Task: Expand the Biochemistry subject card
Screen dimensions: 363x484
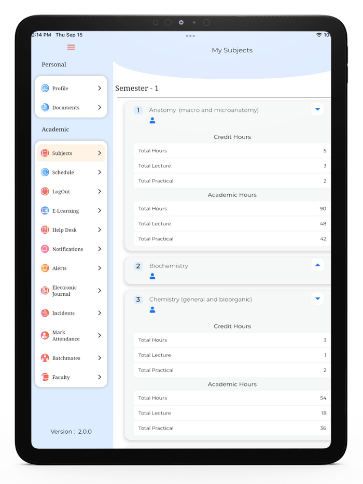Action: pyautogui.click(x=317, y=265)
